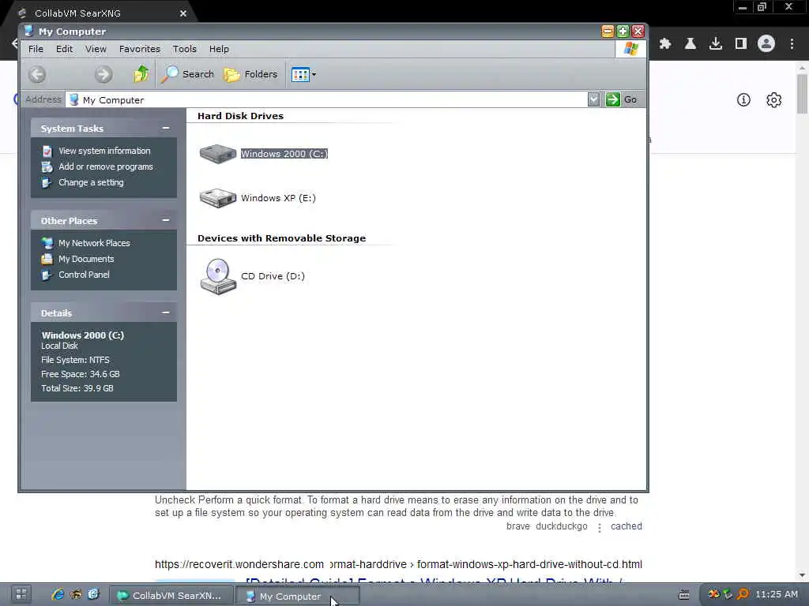The image size is (809, 606).
Task: Select the CollabVM SearXNG browser tab
Action: click(98, 13)
